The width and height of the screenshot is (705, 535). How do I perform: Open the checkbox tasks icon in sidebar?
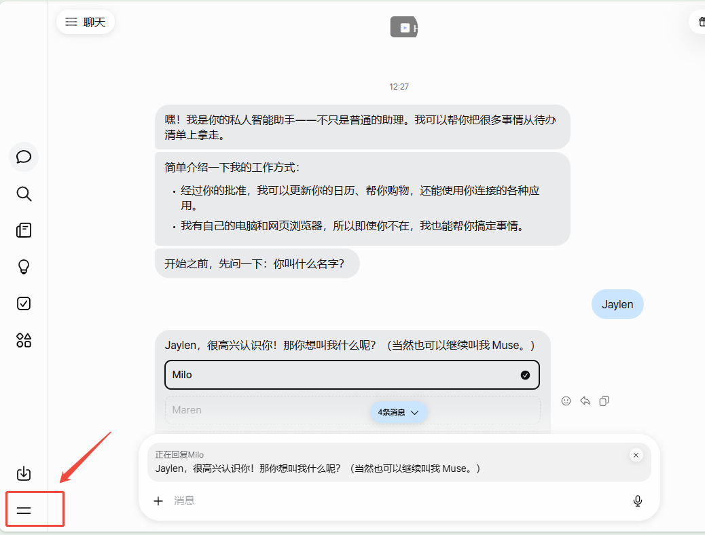(23, 303)
